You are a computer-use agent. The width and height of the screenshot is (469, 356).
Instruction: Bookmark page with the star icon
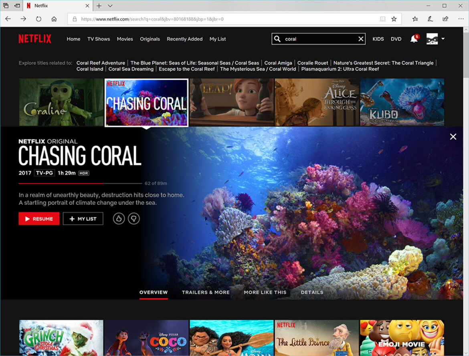click(394, 19)
